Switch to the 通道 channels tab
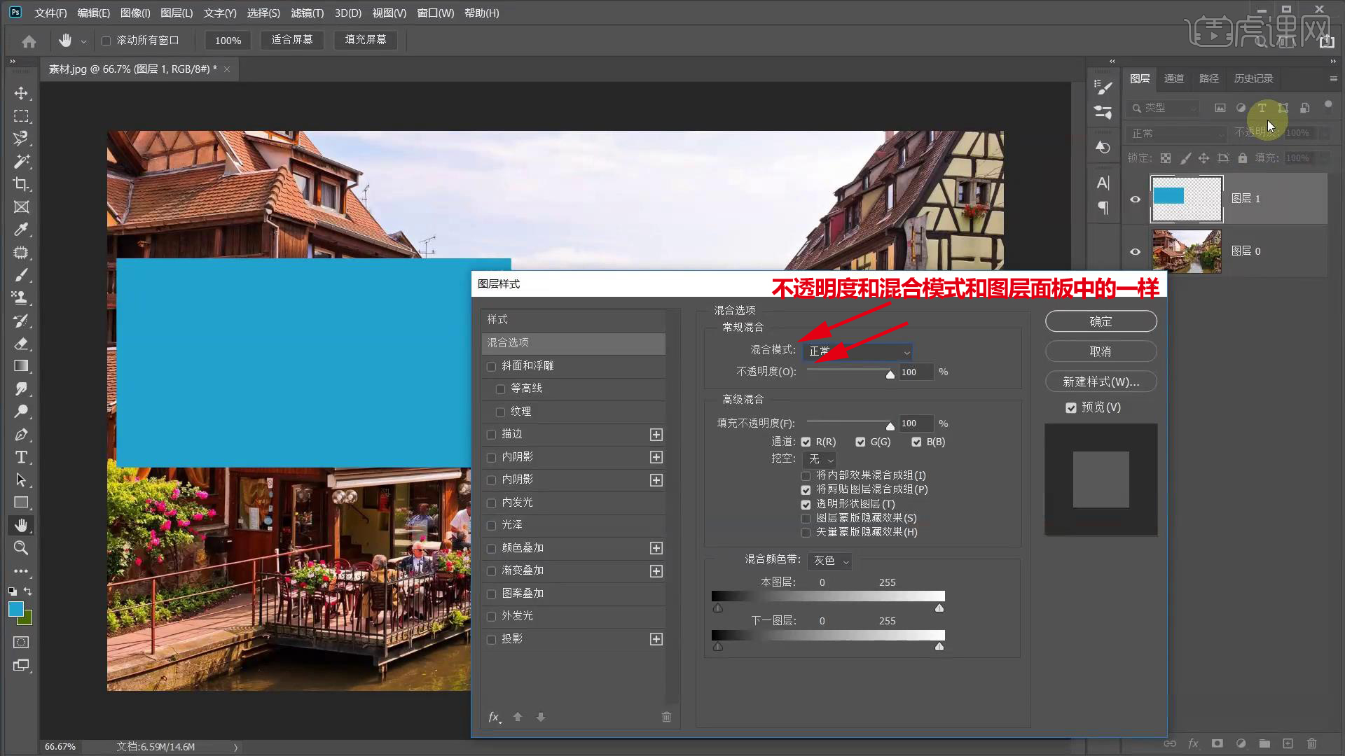The image size is (1345, 756). point(1174,78)
